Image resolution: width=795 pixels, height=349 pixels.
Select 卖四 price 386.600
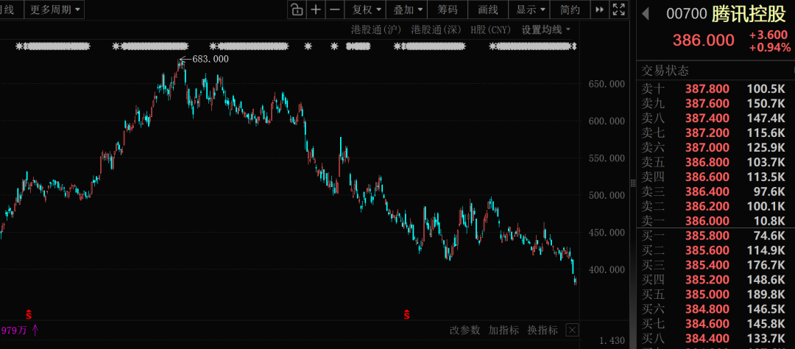tap(707, 177)
